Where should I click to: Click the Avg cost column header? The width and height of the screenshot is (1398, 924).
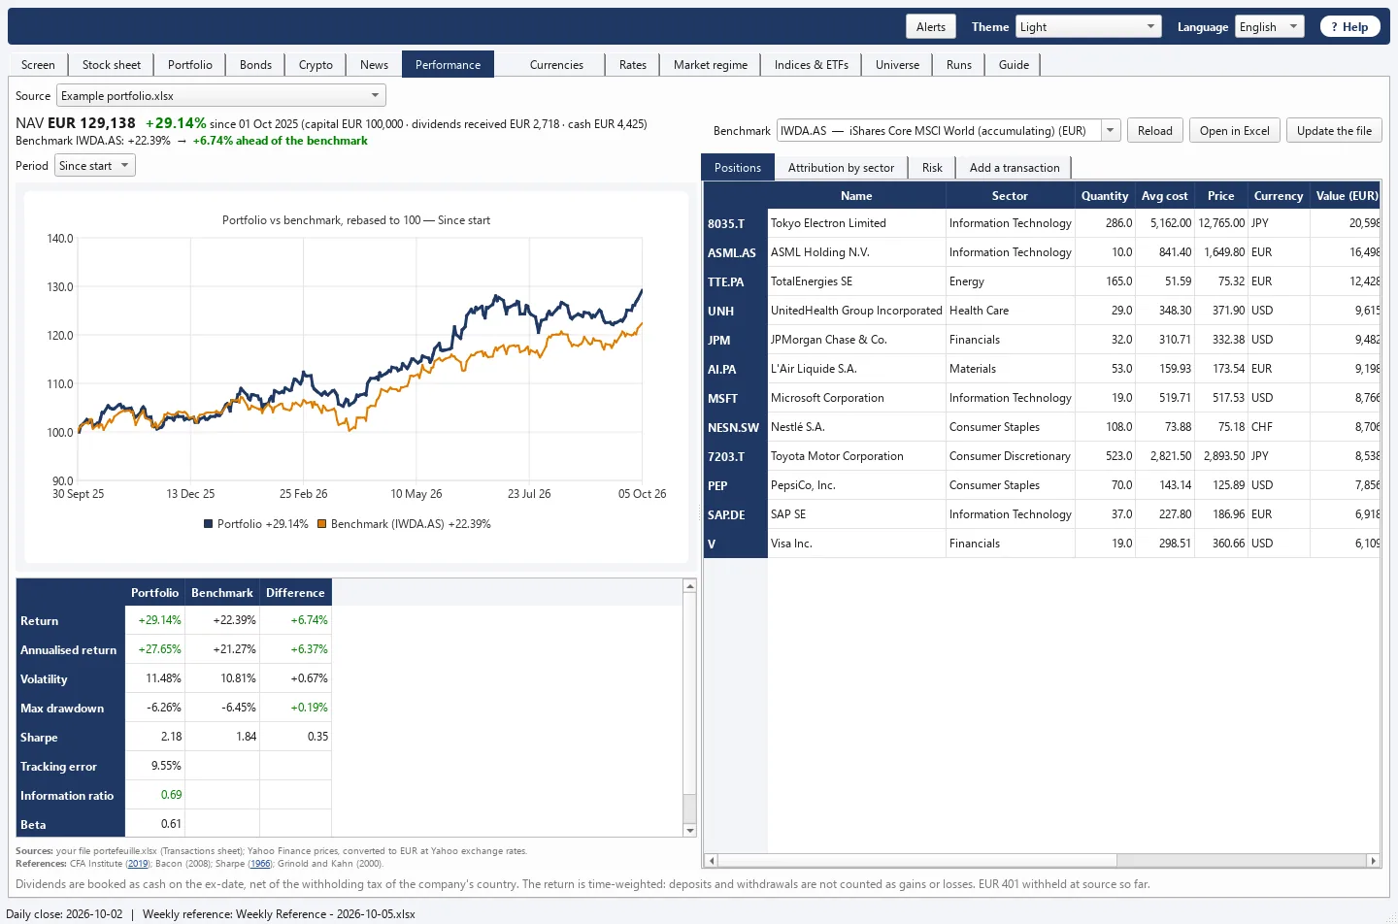click(x=1165, y=196)
